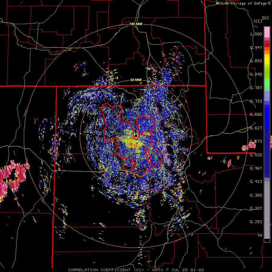
Task: Click the KMTX radar site identifier
Action: (x=158, y=270)
